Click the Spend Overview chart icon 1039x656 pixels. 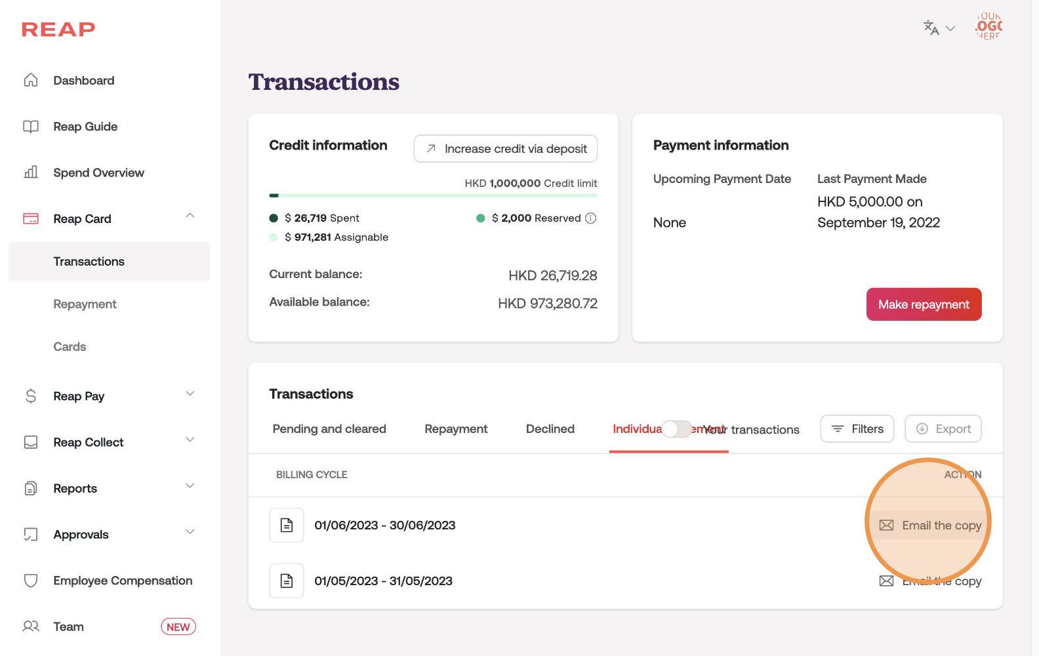coord(31,173)
